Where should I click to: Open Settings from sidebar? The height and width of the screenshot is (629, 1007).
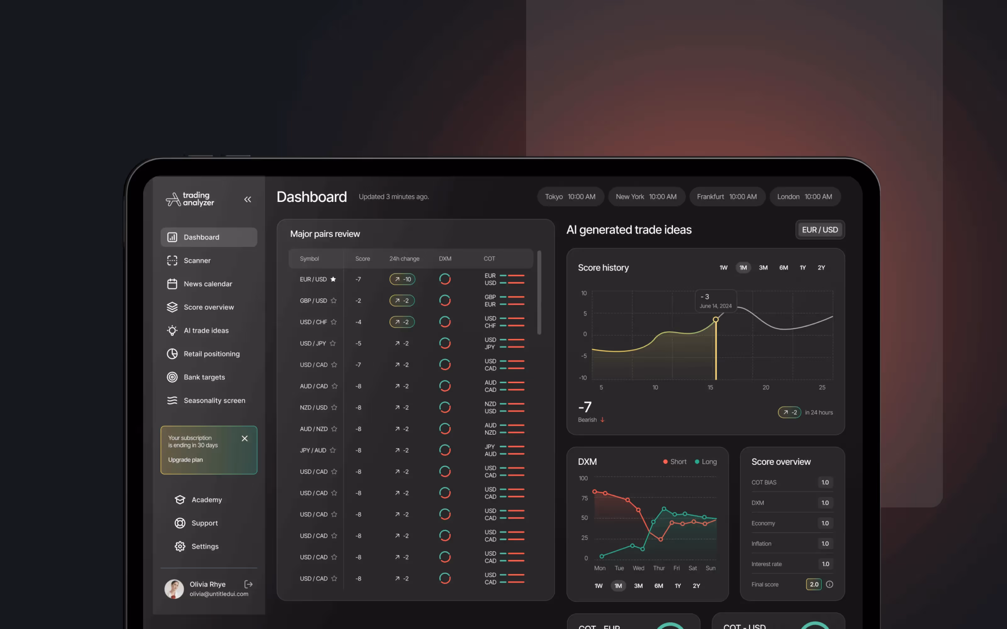click(205, 546)
